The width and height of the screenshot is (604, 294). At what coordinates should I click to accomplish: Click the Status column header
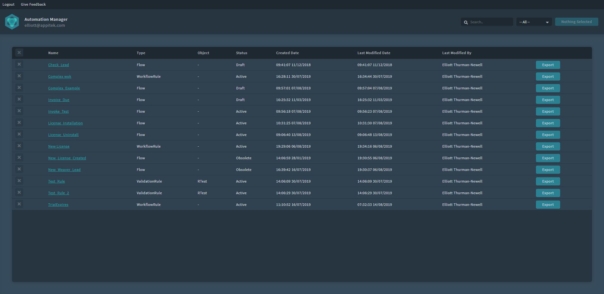pyautogui.click(x=241, y=53)
